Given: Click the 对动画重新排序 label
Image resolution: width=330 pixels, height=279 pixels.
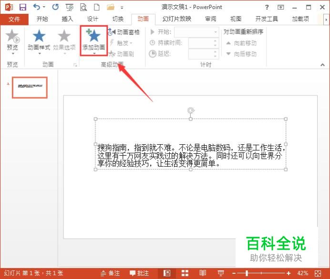Looking at the screenshot, I should point(243,32).
